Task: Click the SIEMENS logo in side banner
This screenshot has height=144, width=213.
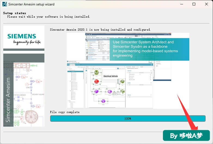Action: coord(22,36)
